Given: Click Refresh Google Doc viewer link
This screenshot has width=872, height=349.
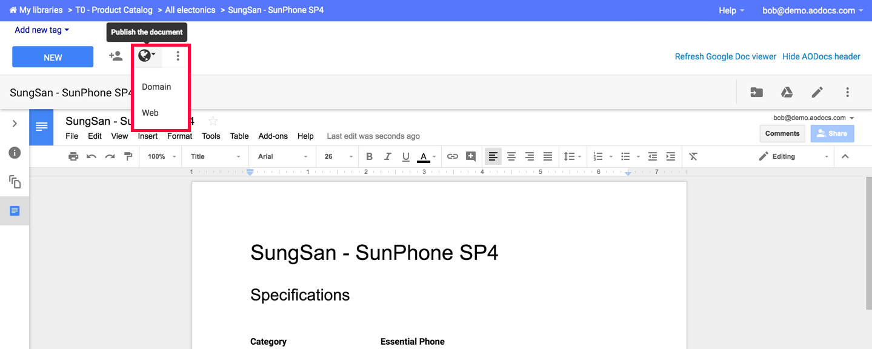Looking at the screenshot, I should (725, 56).
